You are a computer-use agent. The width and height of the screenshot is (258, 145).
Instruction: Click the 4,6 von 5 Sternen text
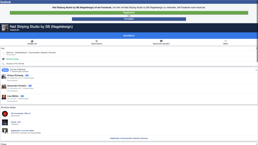coord(18,69)
